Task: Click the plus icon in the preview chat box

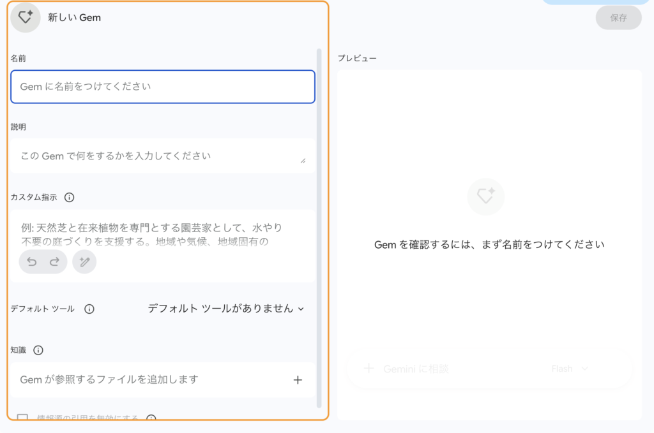Action: tap(369, 369)
